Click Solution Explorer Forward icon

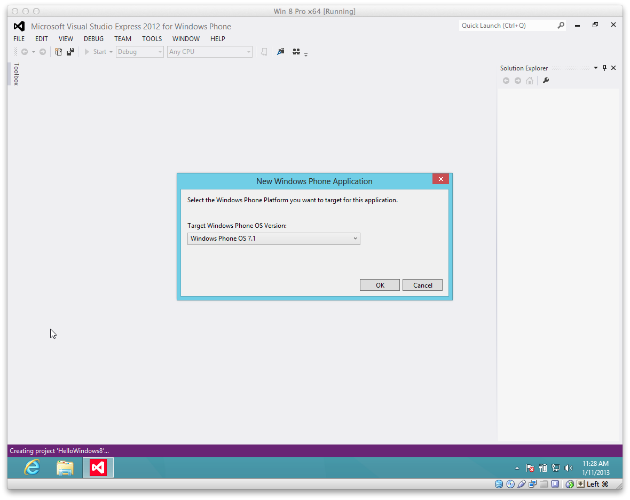(518, 81)
